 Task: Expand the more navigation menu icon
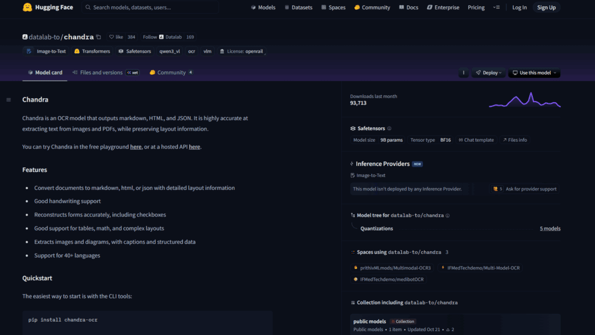pyautogui.click(x=496, y=7)
